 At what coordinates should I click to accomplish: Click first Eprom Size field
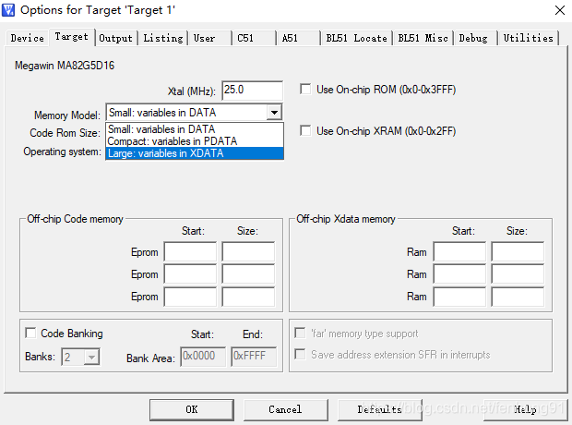click(x=248, y=252)
